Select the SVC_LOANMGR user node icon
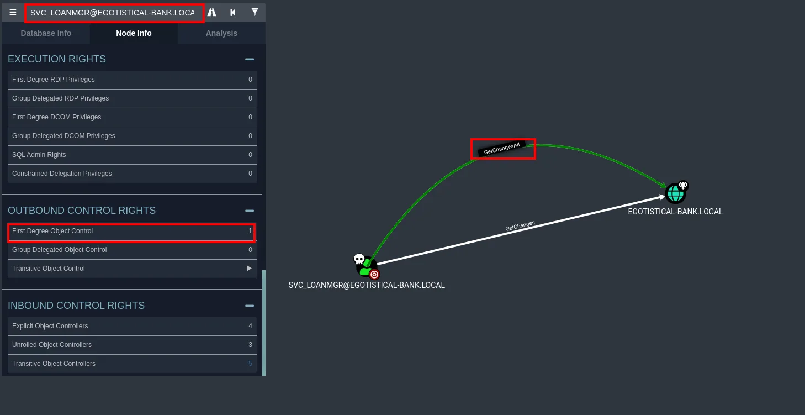805x415 pixels. point(366,266)
